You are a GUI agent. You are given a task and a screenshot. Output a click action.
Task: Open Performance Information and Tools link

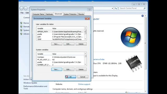[35, 87]
